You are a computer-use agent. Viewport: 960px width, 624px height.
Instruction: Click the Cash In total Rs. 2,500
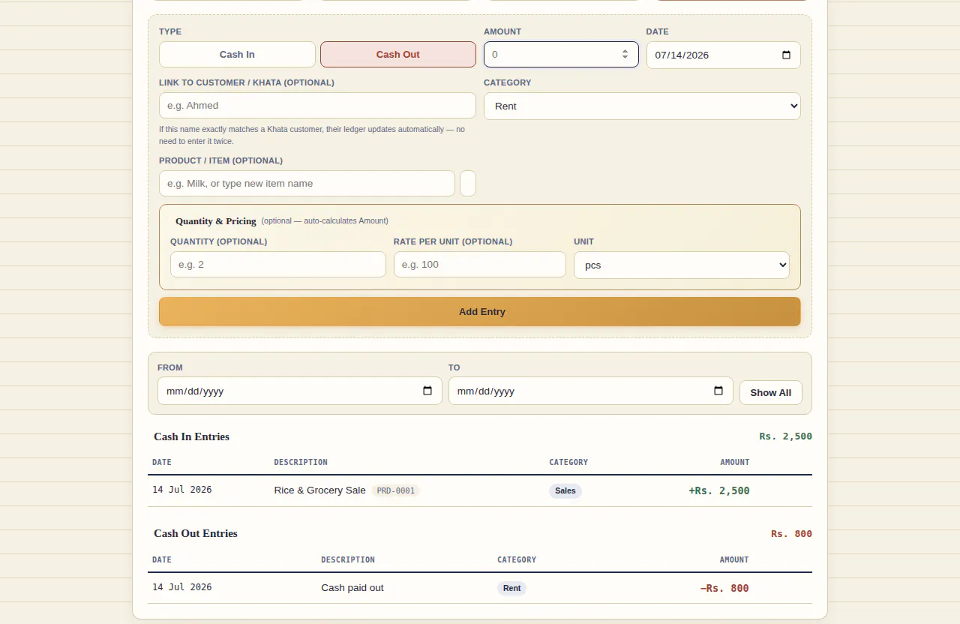point(785,436)
